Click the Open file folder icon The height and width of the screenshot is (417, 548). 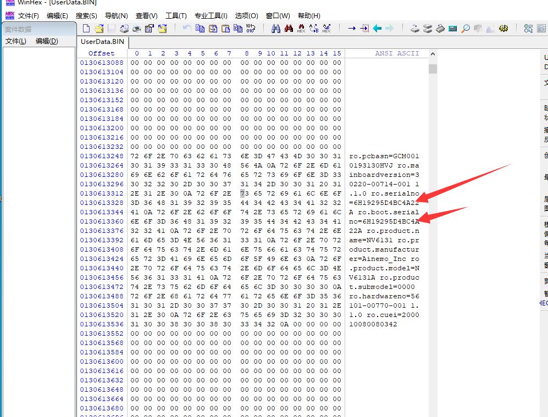(x=99, y=29)
